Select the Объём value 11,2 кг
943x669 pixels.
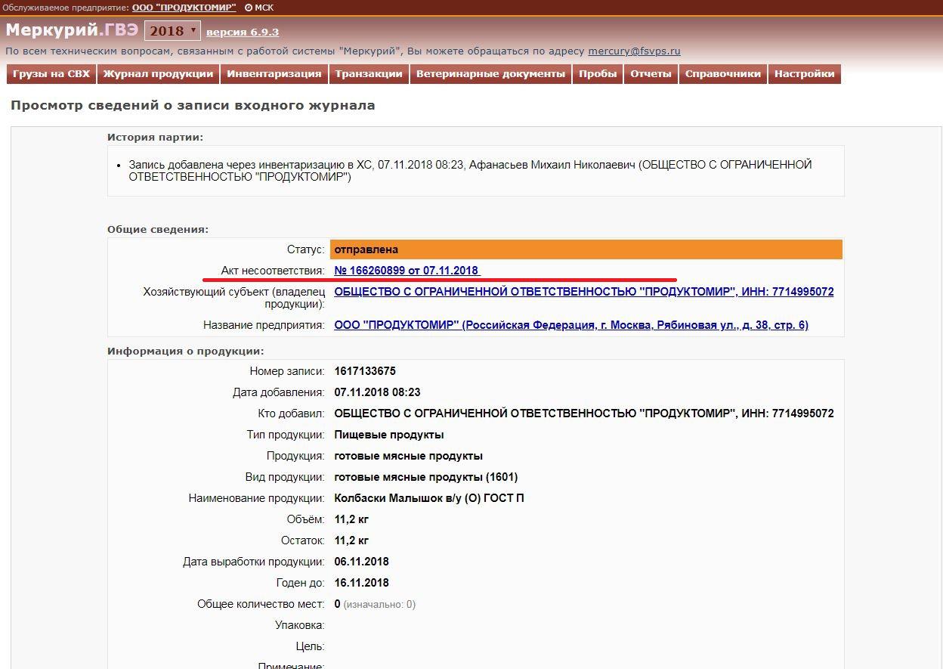(351, 519)
